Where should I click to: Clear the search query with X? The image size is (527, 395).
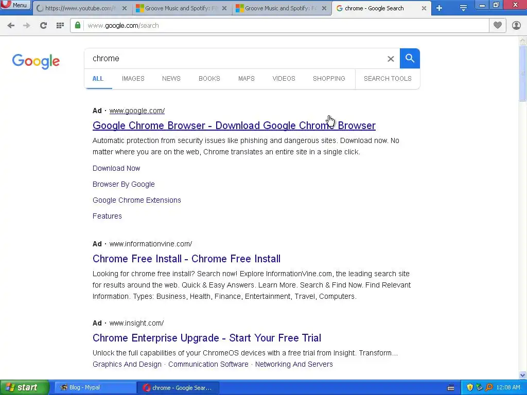(391, 59)
